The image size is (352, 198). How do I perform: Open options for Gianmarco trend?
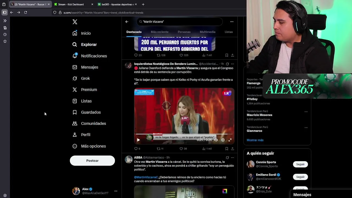coord(306,128)
